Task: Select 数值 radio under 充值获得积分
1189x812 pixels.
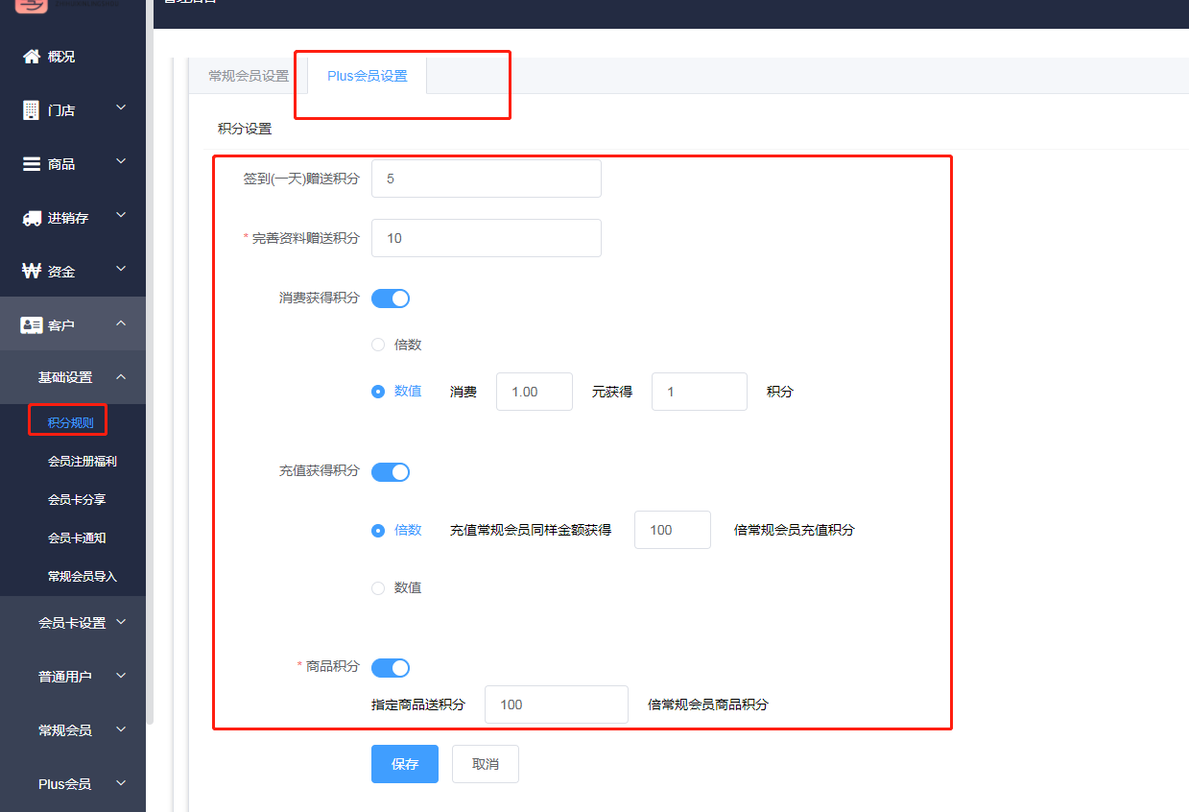Action: coord(378,588)
